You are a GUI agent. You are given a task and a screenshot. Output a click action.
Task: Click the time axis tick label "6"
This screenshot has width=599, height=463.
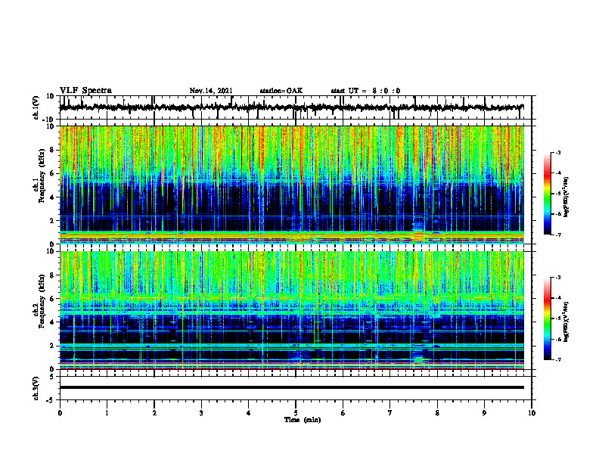pyautogui.click(x=343, y=413)
